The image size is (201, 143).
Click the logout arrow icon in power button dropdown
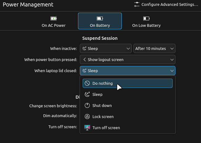point(84,59)
